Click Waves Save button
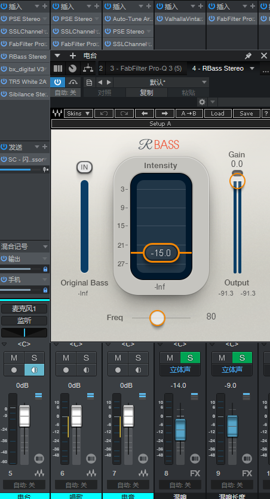270x499 pixels. click(246, 113)
